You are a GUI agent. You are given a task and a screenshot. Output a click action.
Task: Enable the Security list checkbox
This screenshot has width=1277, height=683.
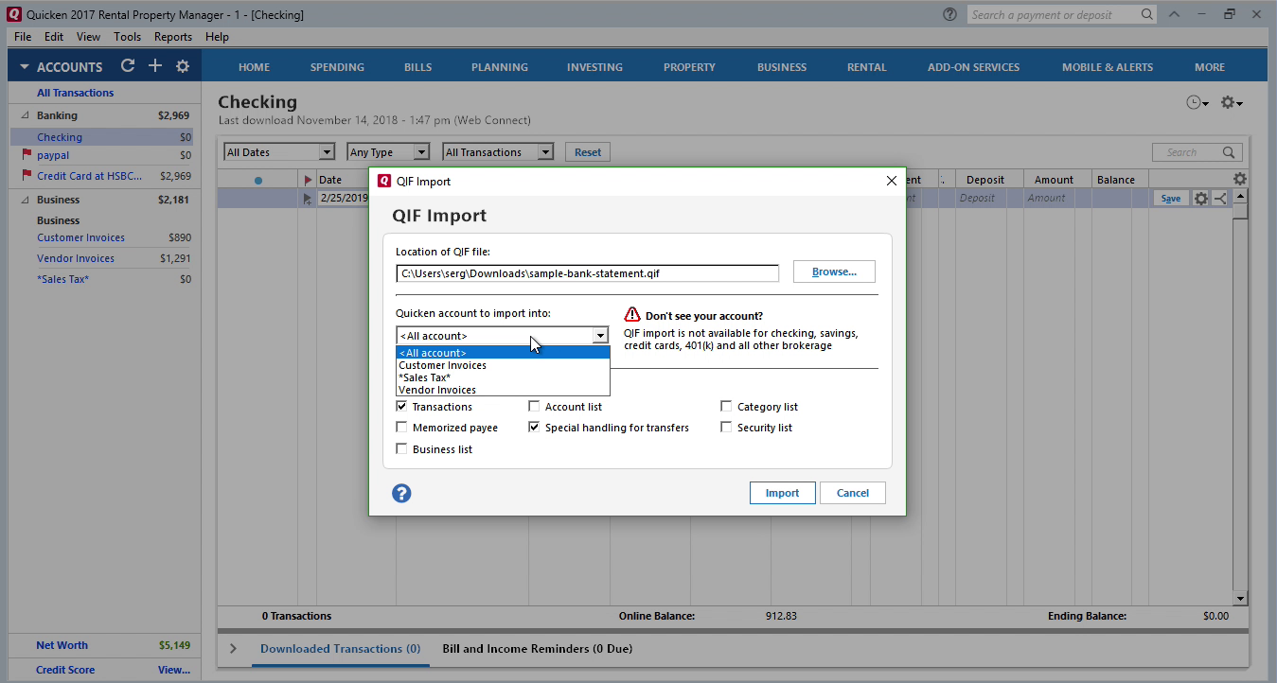click(x=726, y=428)
